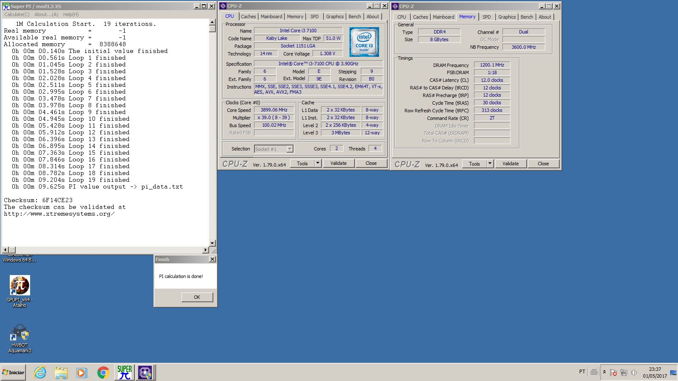678x381 pixels.
Task: Click Super PI vertical scrollbar down arrow
Action: pos(212,243)
